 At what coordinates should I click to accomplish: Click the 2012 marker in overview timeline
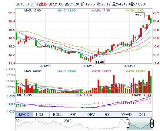tap(68, 121)
